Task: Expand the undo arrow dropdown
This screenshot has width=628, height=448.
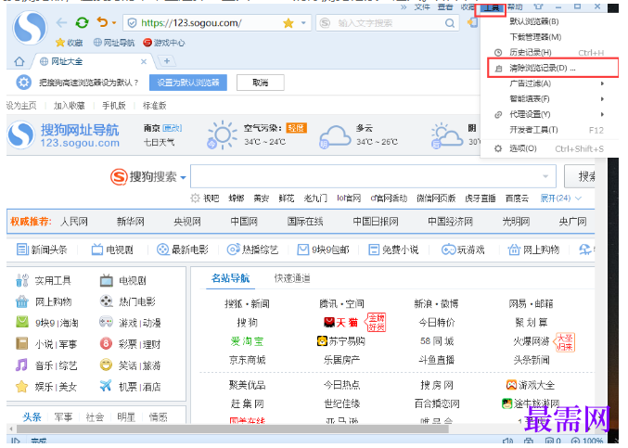Action: (114, 23)
